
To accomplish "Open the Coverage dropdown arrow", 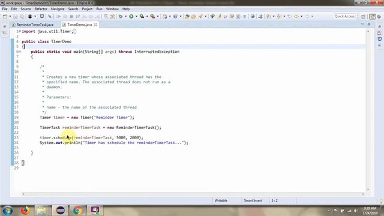I will tap(147, 16).
